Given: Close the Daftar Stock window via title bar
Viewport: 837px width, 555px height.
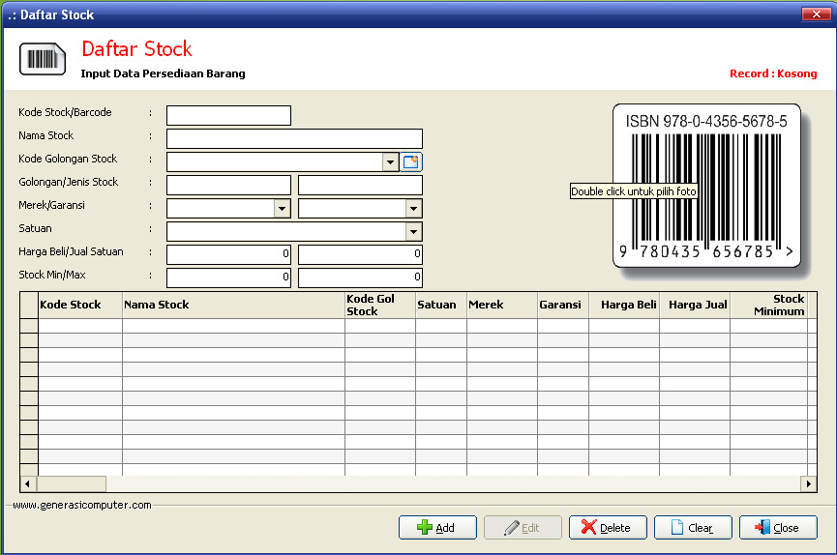Looking at the screenshot, I should coord(811,15).
